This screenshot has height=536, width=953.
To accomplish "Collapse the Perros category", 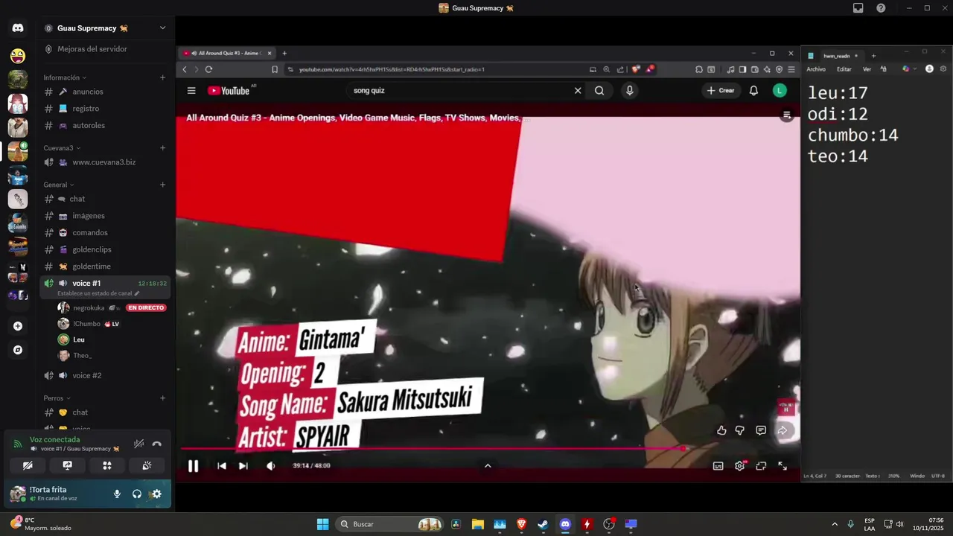I will point(57,398).
